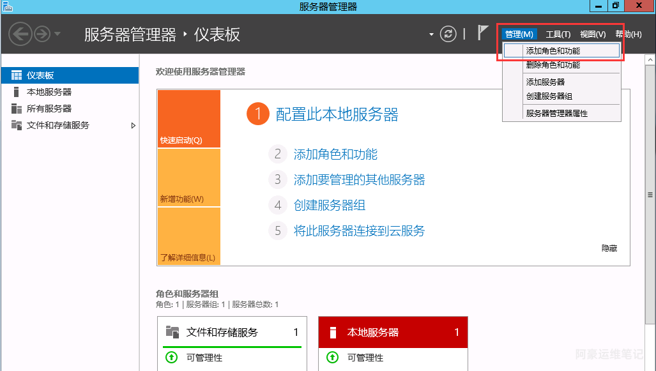This screenshot has width=656, height=371.
Task: Open the 工具(T) menu
Action: coord(558,34)
